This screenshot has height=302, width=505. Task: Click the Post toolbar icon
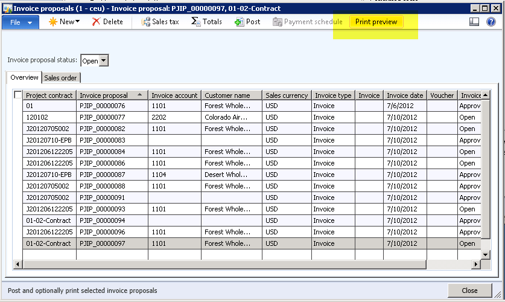click(x=239, y=22)
